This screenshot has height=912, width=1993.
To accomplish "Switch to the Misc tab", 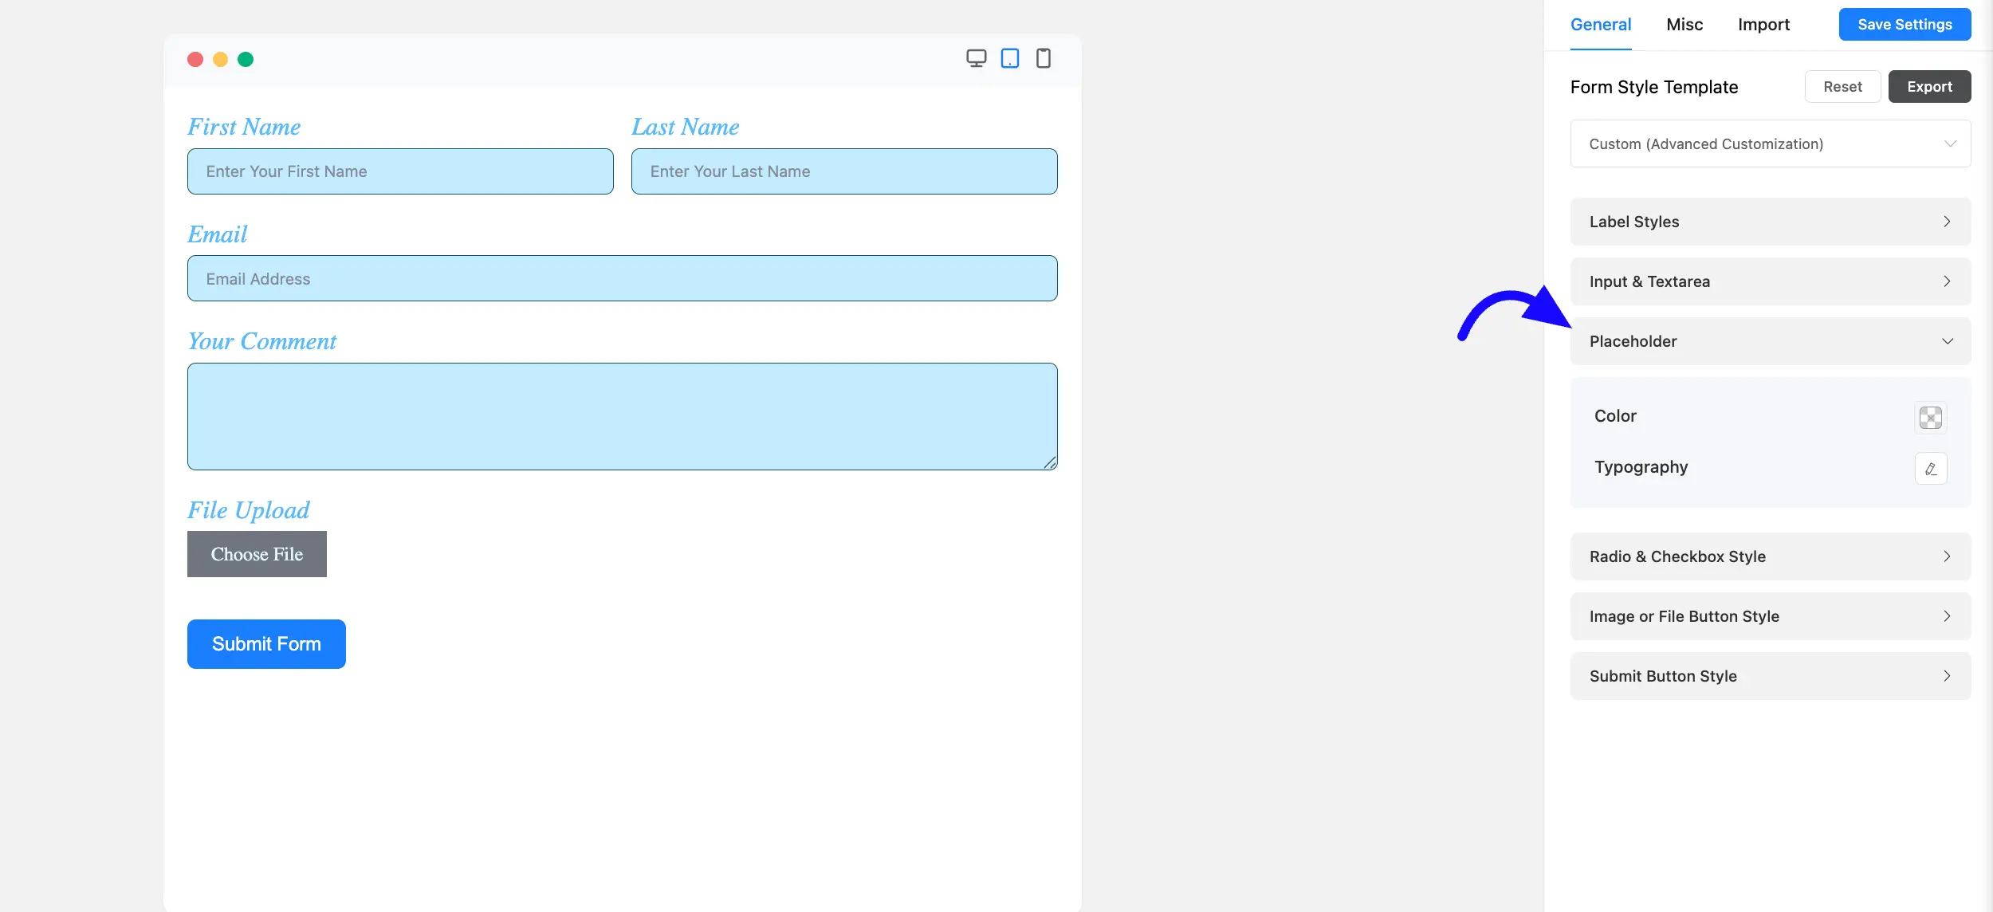I will click(1684, 24).
